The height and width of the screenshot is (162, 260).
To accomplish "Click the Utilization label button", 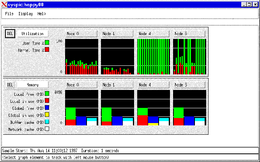I will [x=32, y=33].
